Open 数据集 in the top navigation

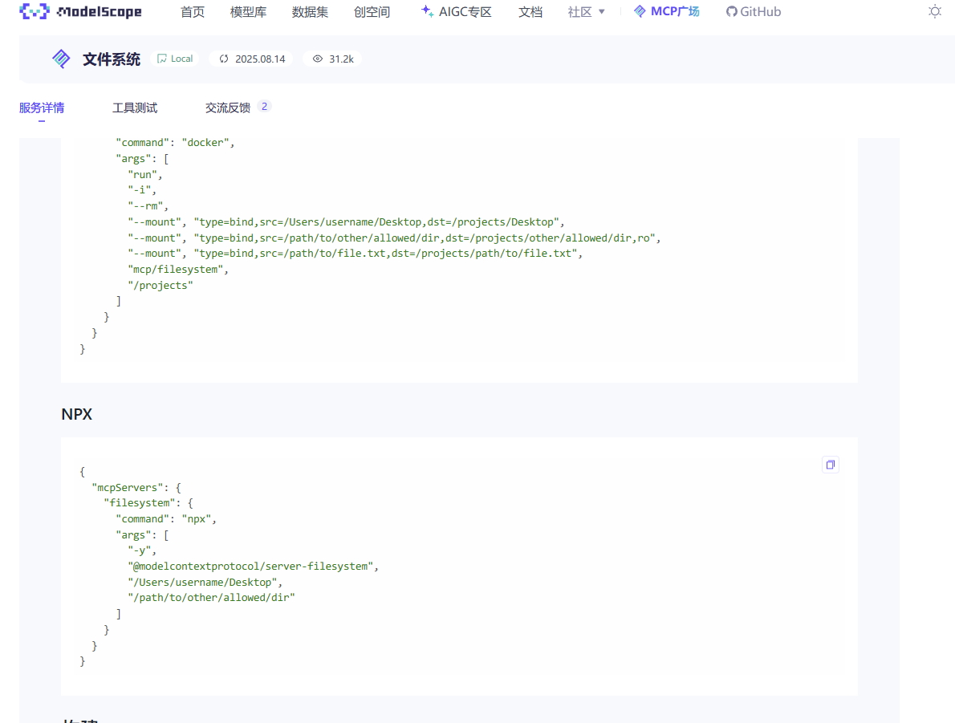[310, 11]
